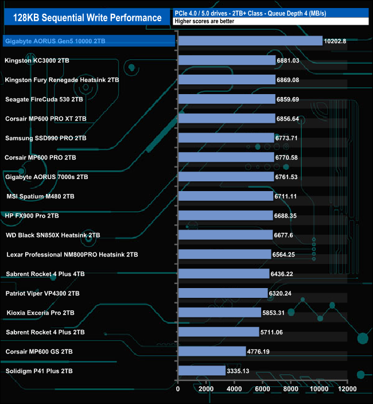Select the Solidigm P41 Plus 2TB label
This screenshot has width=373, height=404.
click(x=39, y=371)
